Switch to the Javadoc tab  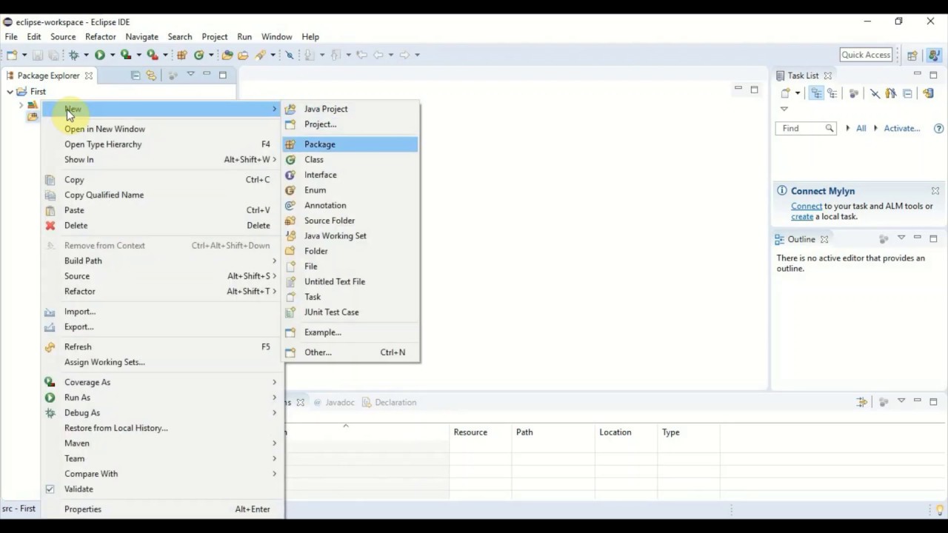(x=334, y=402)
